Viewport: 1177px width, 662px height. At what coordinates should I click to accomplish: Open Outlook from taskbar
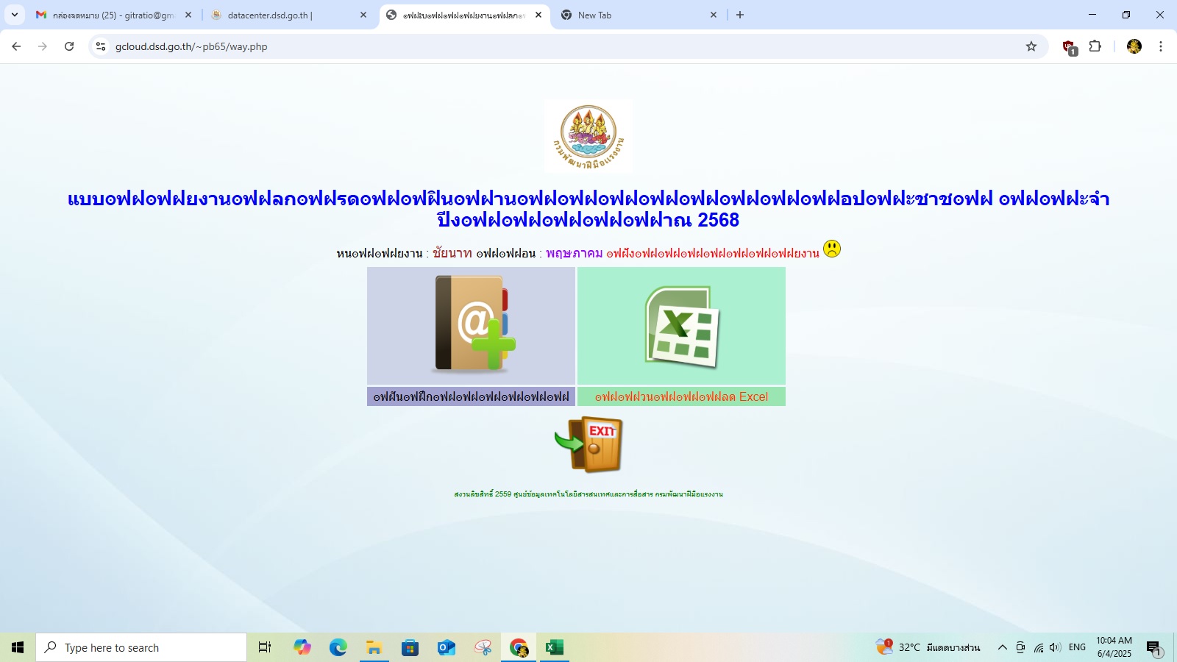tap(447, 647)
